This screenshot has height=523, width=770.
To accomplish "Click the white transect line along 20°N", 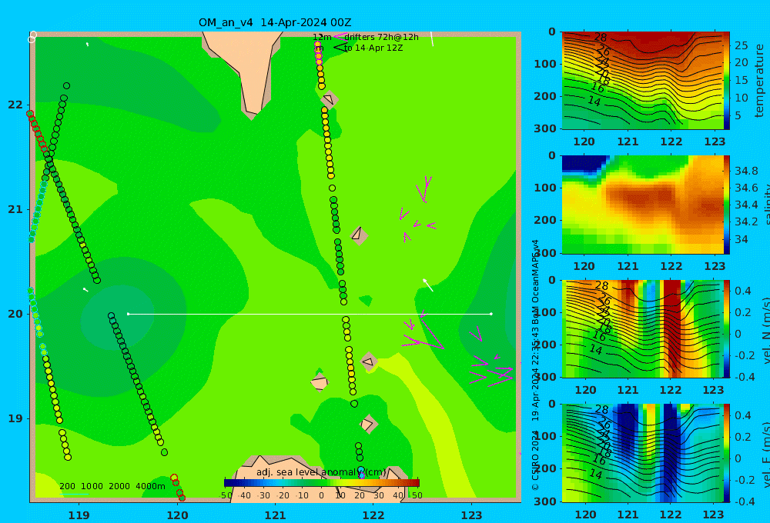I will pyautogui.click(x=310, y=314).
